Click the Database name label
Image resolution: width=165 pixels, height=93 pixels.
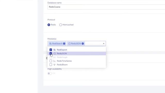coord(54,3)
